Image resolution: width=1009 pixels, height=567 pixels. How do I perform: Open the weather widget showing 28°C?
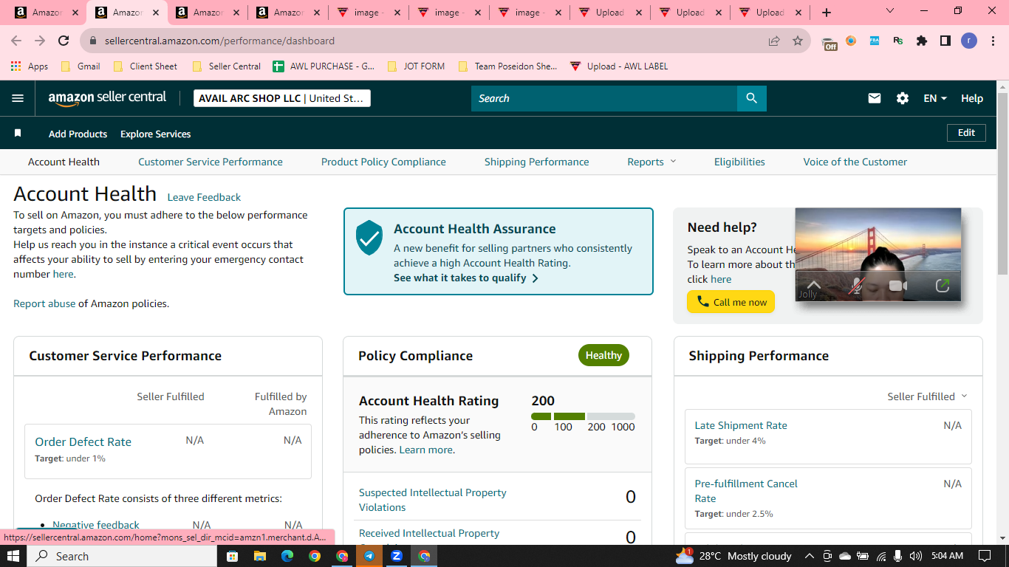click(733, 556)
